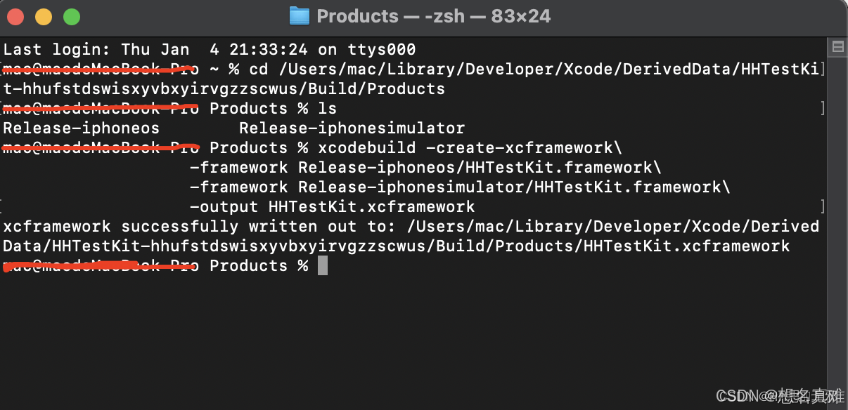Screen dimensions: 848x410
Task: Click the command mark bracket beside the cd line
Action: tap(822, 69)
